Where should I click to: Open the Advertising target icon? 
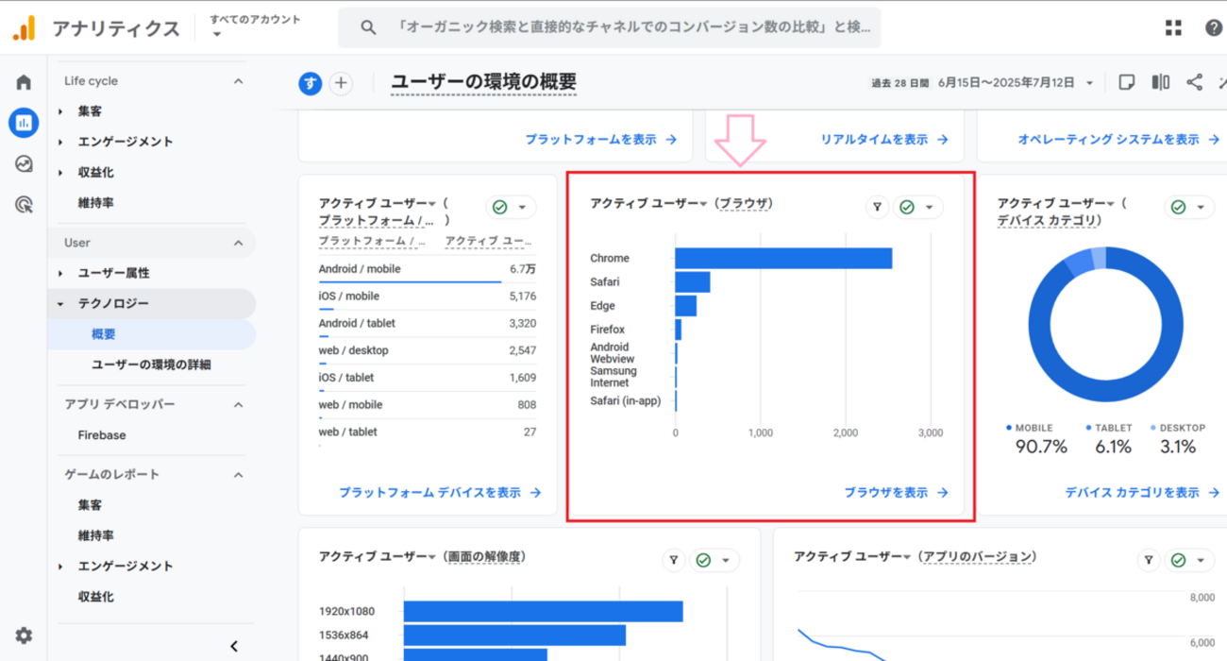(x=24, y=204)
